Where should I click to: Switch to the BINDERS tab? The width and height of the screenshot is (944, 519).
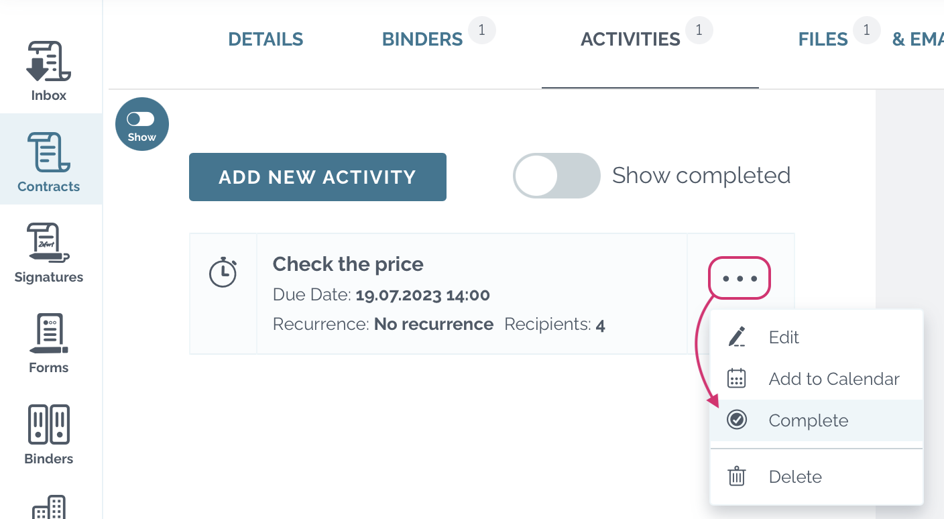(422, 40)
